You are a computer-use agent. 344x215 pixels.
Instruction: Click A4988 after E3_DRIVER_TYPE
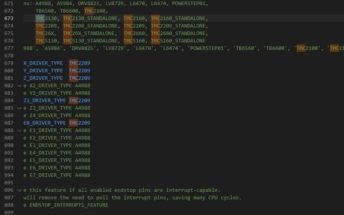83,145
